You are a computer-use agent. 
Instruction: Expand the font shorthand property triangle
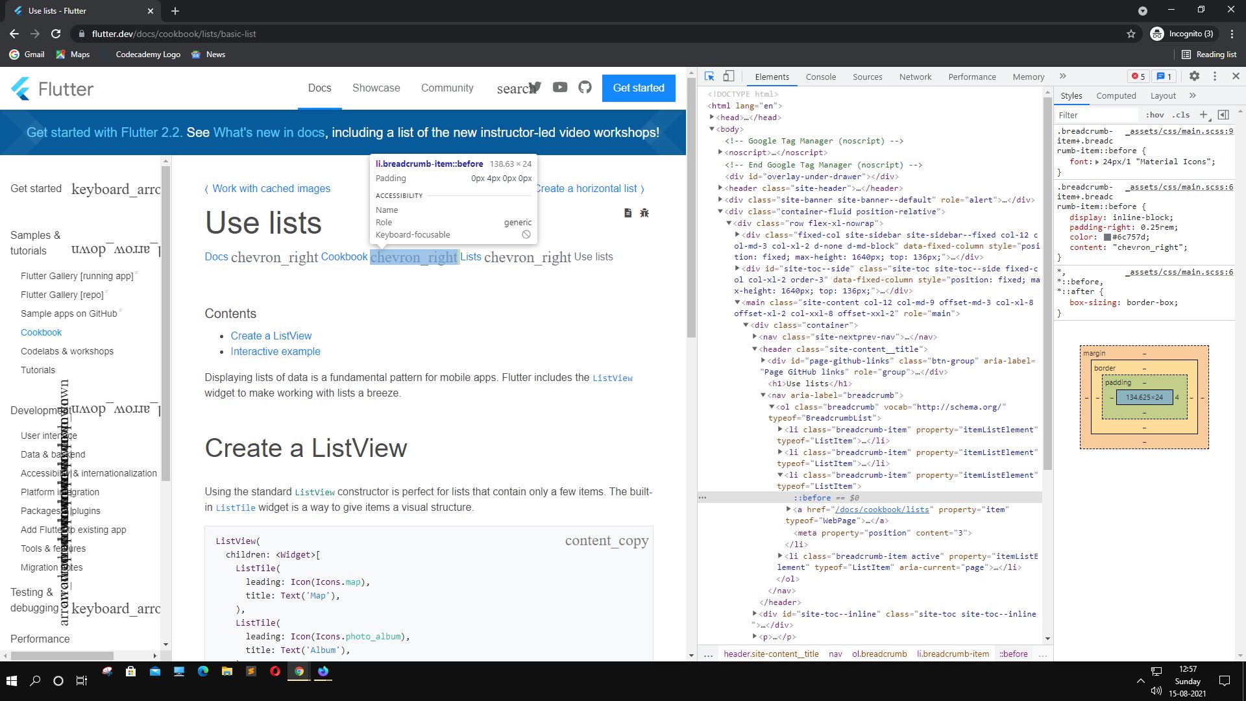[x=1097, y=162]
